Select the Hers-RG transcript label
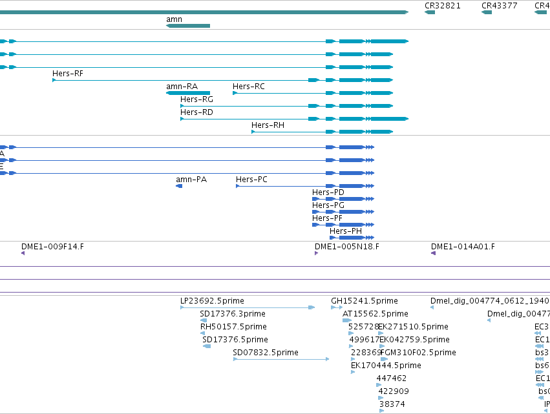This screenshot has height=414, width=550. pos(196,99)
